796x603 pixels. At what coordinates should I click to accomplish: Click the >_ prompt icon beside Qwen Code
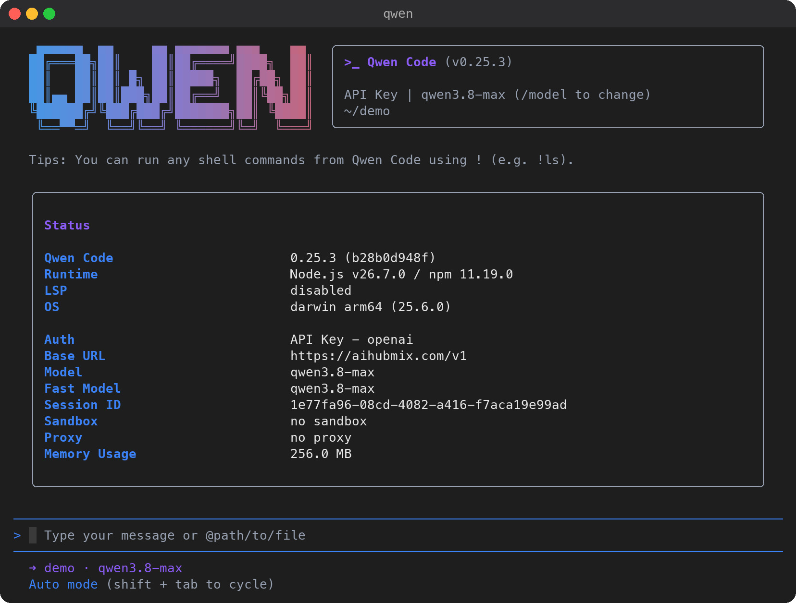[x=352, y=62]
